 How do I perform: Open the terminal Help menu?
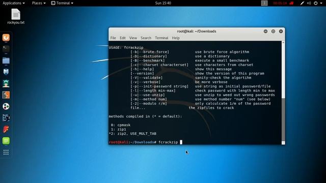pos(176,38)
